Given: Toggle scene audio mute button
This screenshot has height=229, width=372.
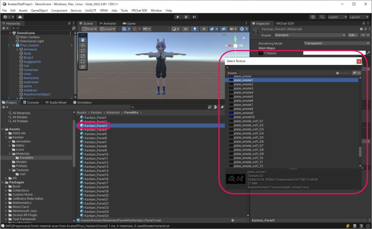Looking at the screenshot, I should tap(204, 29).
